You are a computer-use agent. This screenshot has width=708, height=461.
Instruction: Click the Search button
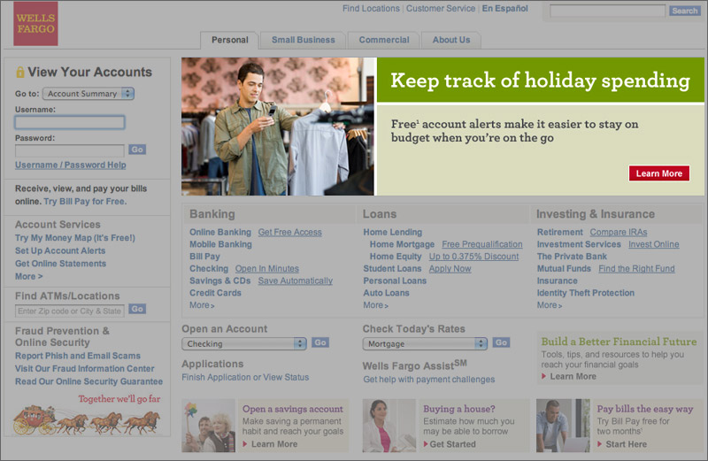[684, 11]
